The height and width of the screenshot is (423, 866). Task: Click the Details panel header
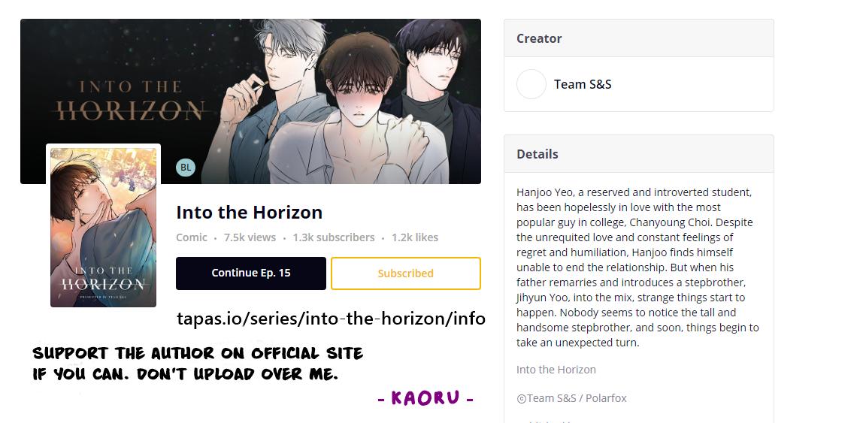[x=638, y=154]
